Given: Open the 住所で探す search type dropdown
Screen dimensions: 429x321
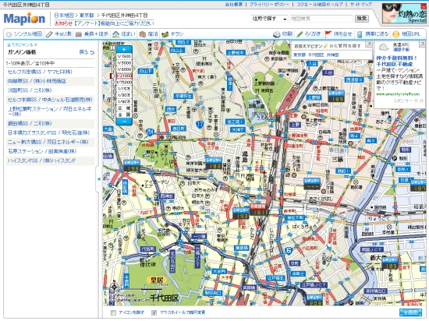Looking at the screenshot, I should (x=269, y=19).
